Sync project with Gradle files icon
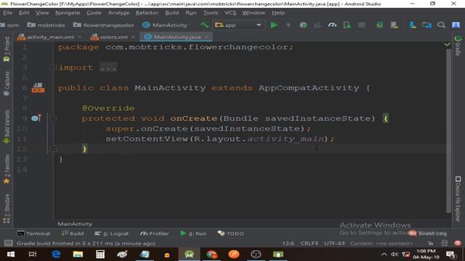Image resolution: width=465 pixels, height=261 pixels. [379, 25]
